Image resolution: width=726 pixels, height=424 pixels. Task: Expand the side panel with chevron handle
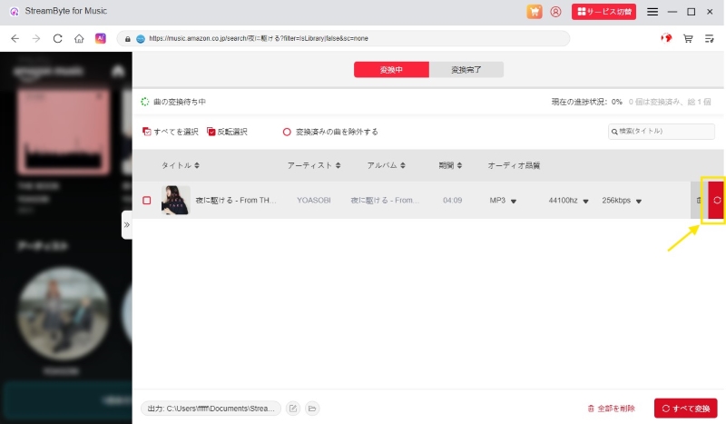127,225
